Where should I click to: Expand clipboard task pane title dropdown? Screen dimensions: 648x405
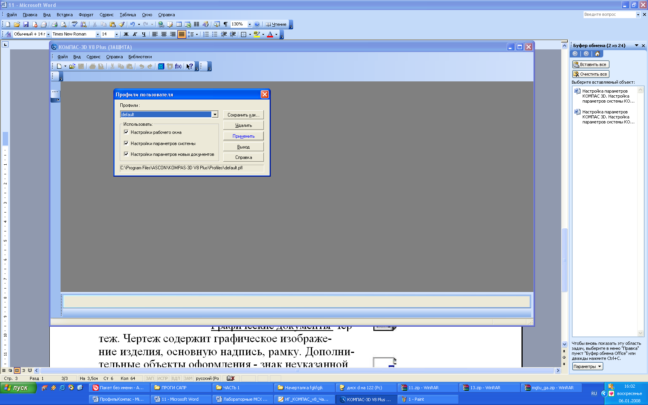(x=636, y=46)
